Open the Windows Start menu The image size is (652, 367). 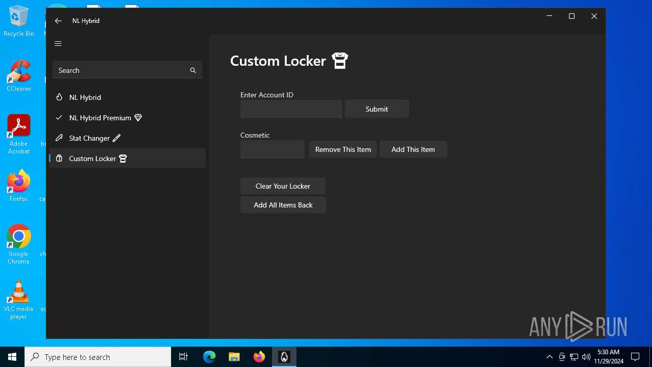(12, 357)
